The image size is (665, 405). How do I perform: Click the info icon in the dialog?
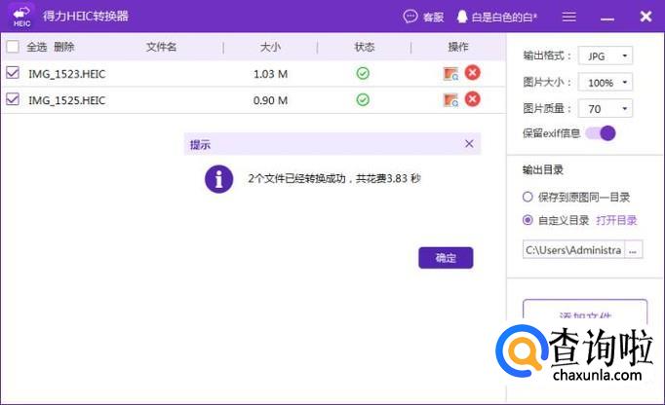click(218, 179)
